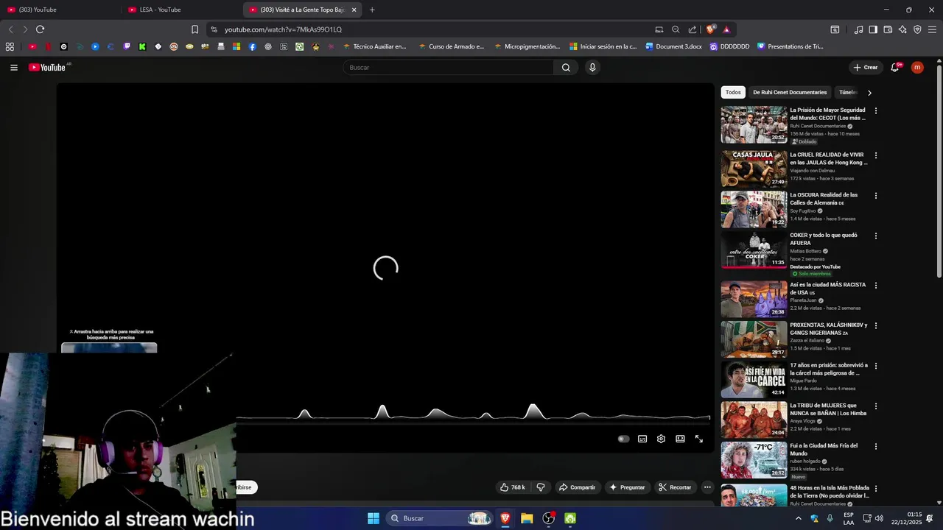
Task: Open the YouTube guide hamburger menu
Action: point(14,67)
